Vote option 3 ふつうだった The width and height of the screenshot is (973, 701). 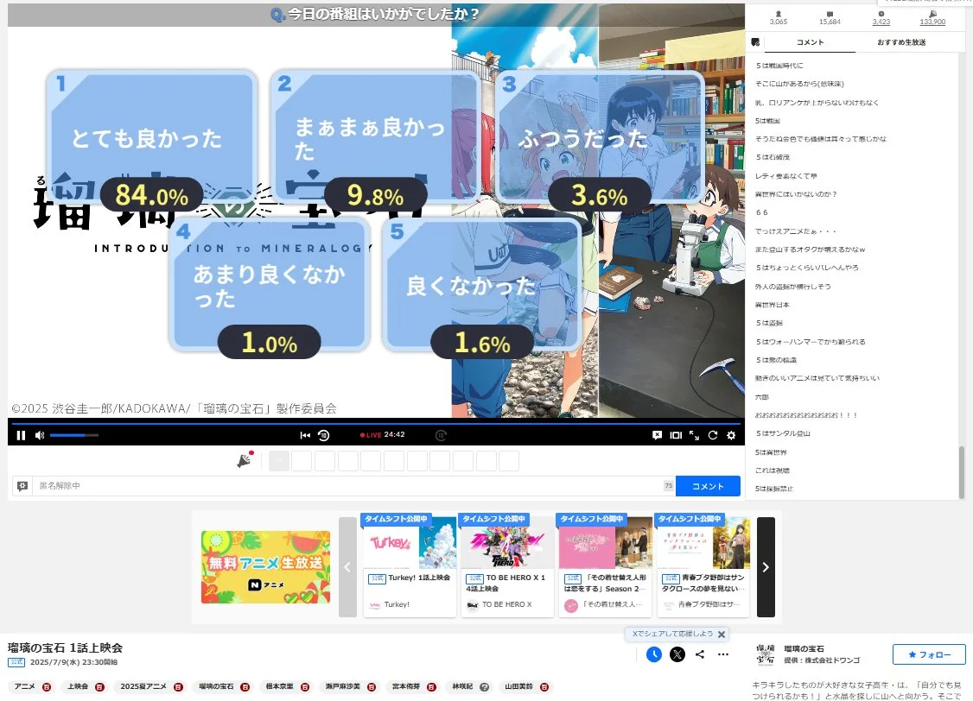pos(600,136)
